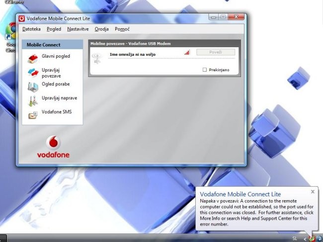Click the Mobile Connect sidebar header
The height and width of the screenshot is (242, 323).
[52, 45]
